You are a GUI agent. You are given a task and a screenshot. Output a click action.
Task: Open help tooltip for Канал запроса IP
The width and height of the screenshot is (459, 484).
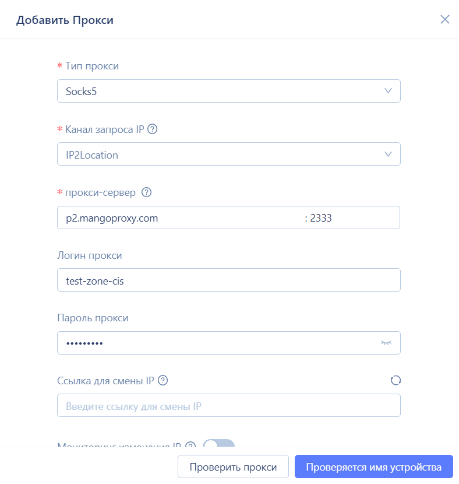click(152, 129)
